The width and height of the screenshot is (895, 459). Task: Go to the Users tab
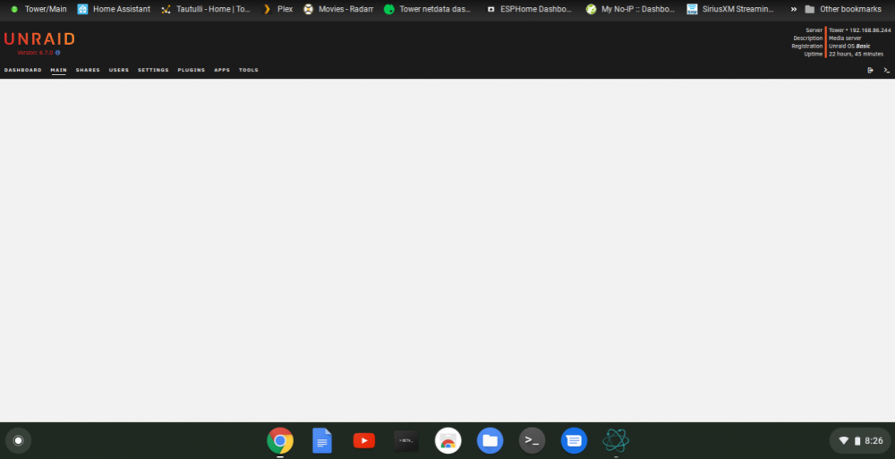119,70
